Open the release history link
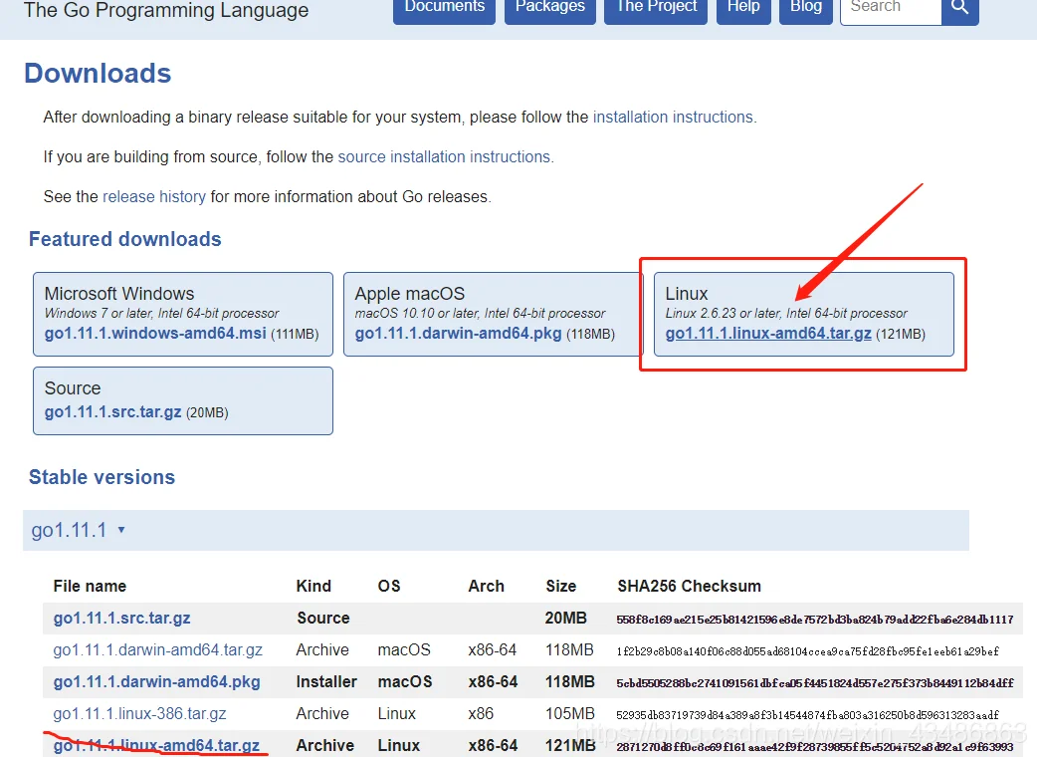The width and height of the screenshot is (1037, 757). [154, 196]
